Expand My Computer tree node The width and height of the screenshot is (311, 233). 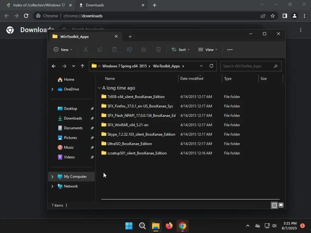click(52, 177)
